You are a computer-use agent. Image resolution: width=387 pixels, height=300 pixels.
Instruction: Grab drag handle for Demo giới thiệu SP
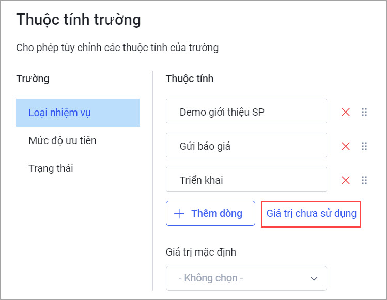click(364, 112)
